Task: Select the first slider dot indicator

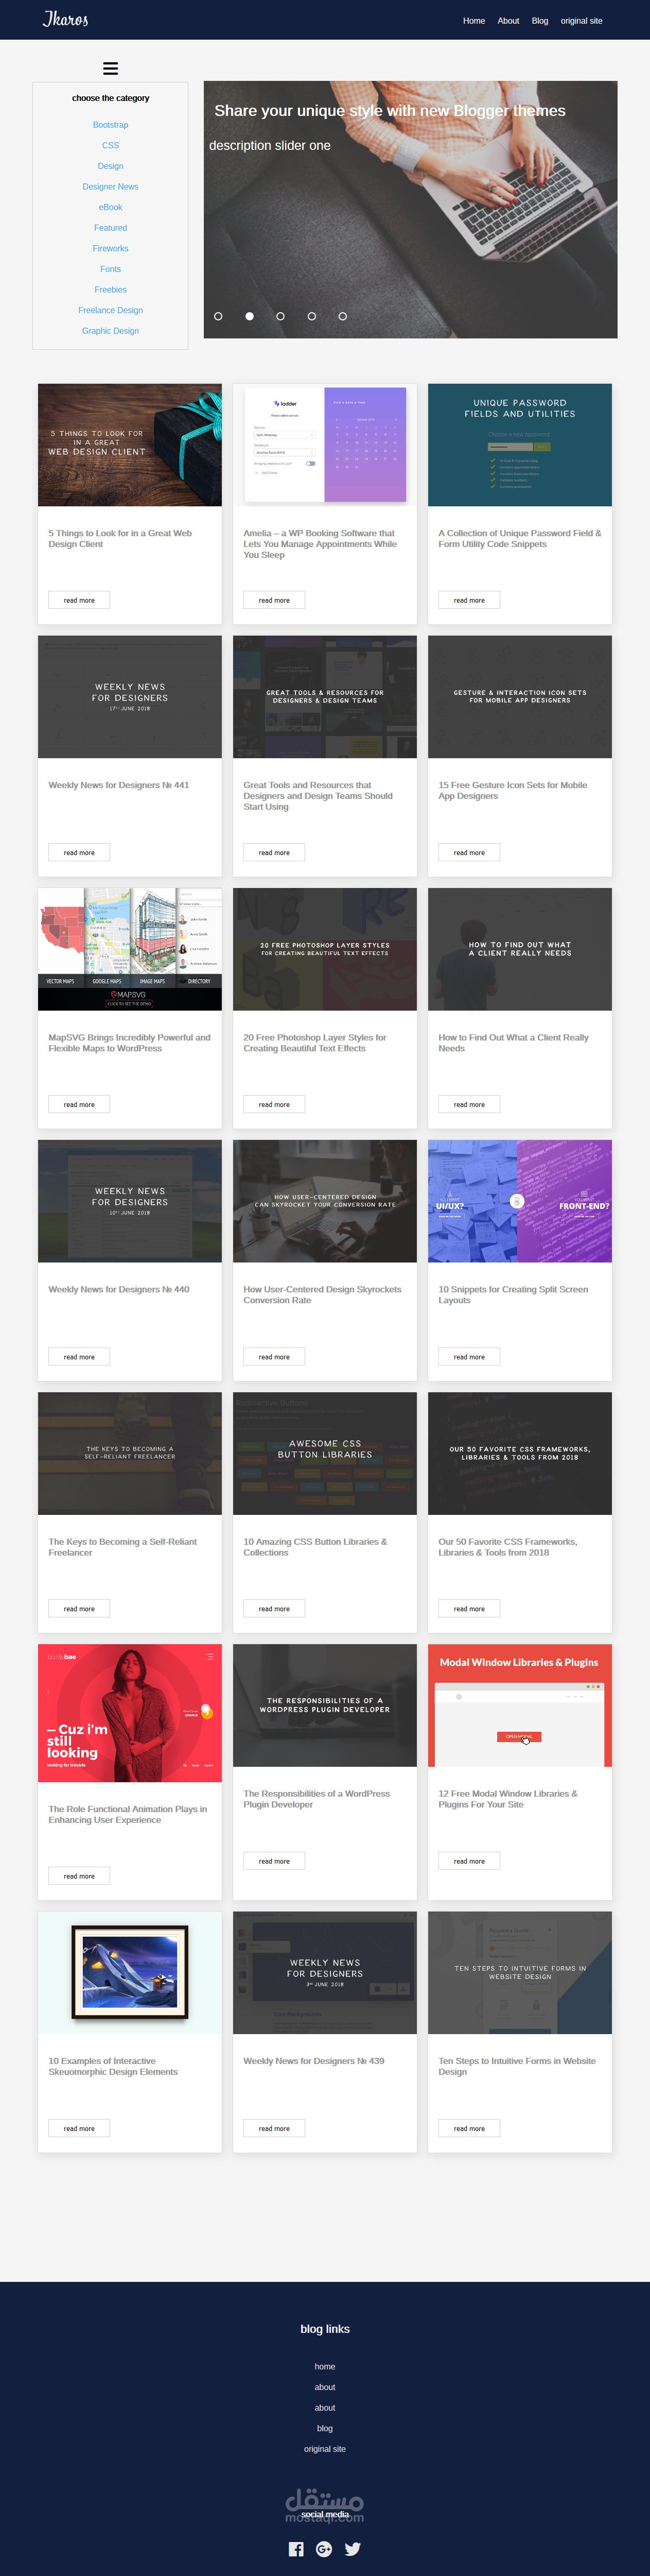Action: 218,316
